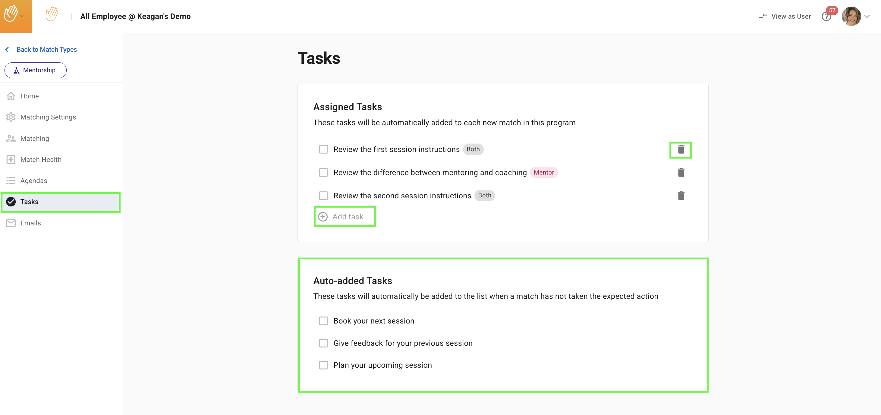Viewport: 881px width, 415px height.
Task: Click trash icon for second session task
Action: click(x=681, y=196)
